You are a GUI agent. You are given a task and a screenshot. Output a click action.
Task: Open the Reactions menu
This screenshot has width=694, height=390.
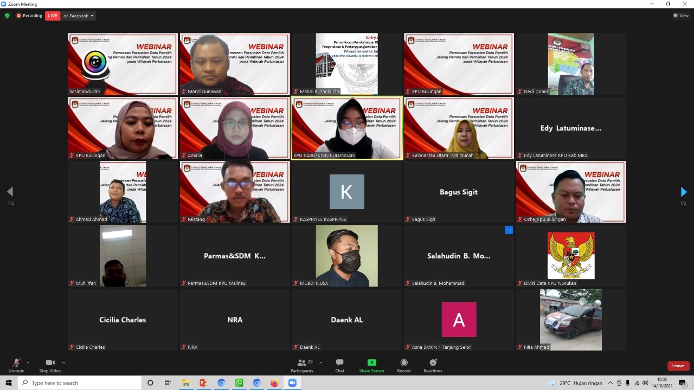(433, 365)
